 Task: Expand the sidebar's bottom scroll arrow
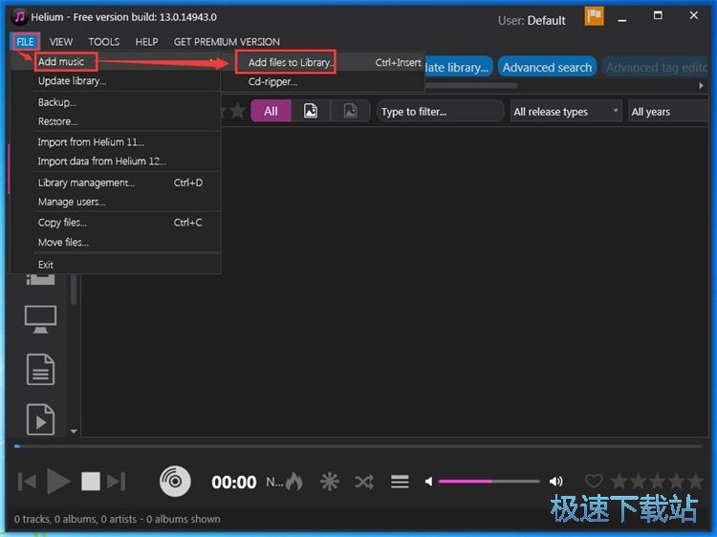tap(74, 431)
